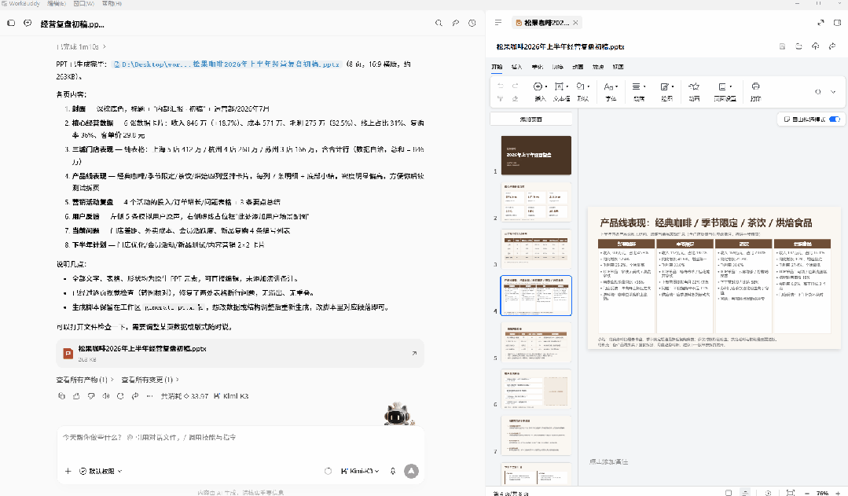Print the presentation

pyautogui.click(x=755, y=91)
